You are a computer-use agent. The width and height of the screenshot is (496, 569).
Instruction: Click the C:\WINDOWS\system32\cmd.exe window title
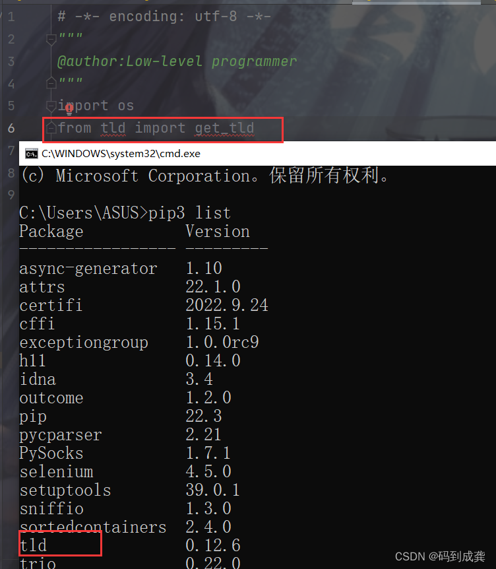[x=121, y=154]
